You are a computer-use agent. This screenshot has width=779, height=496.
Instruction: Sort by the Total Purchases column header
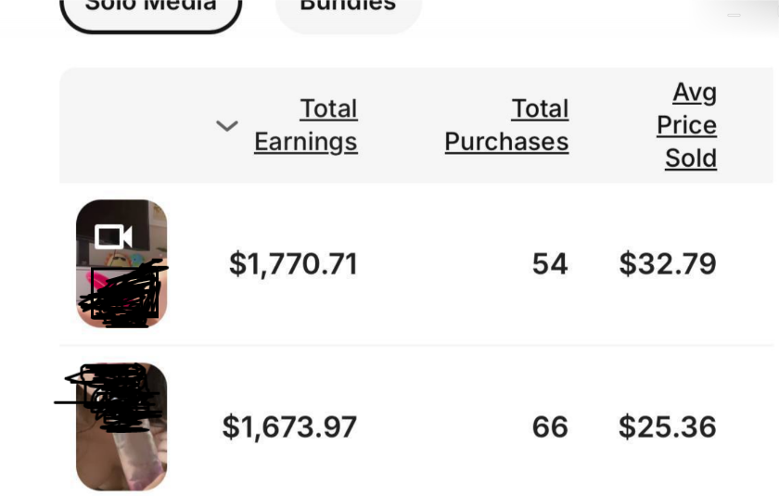[x=506, y=125]
